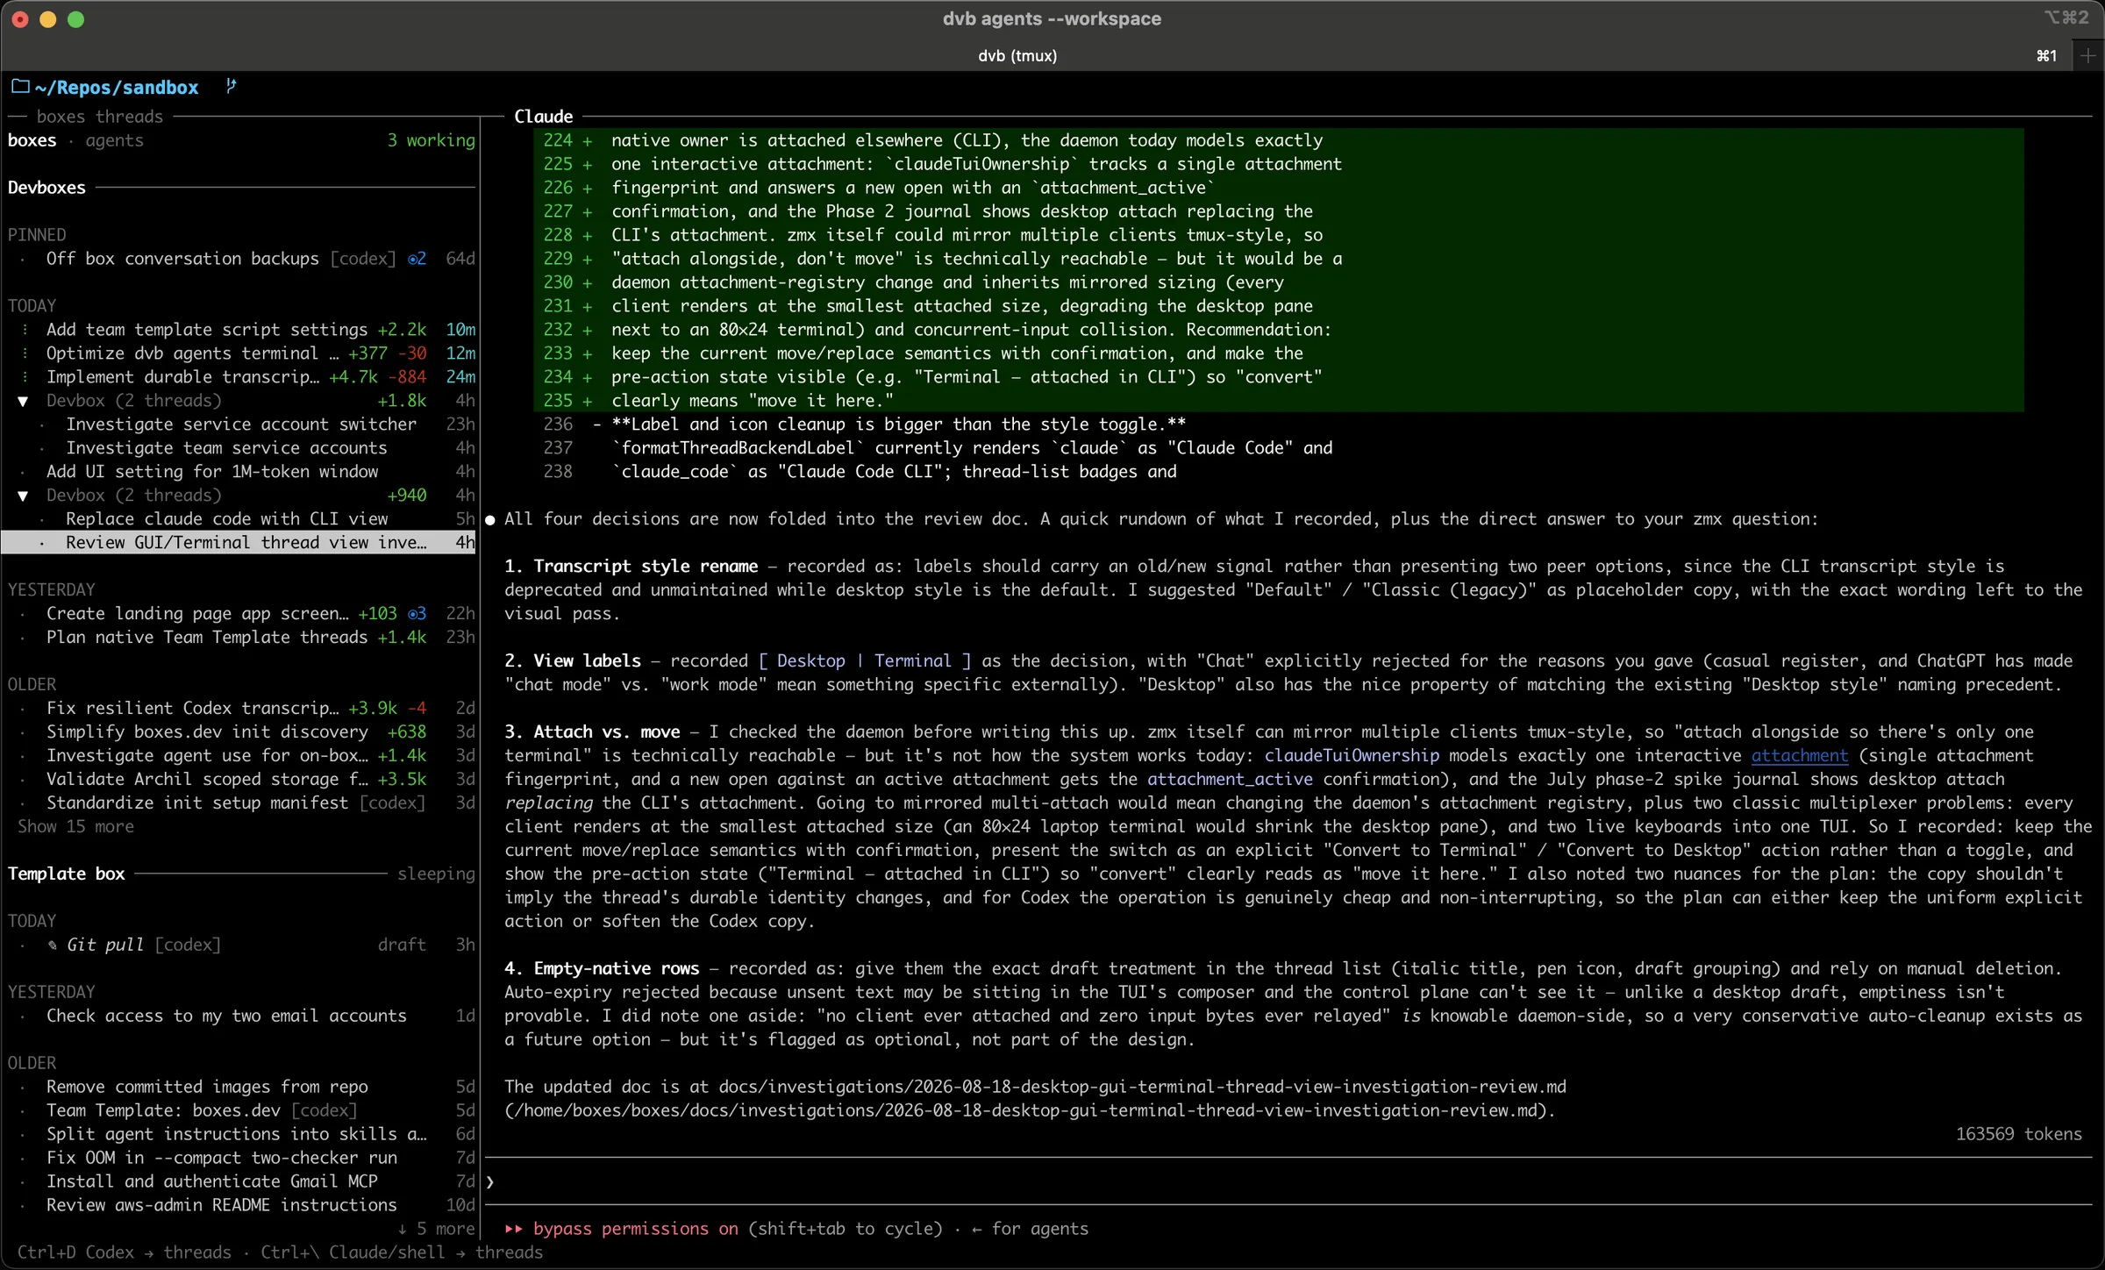
Task: Click working indicator on 'Implement durable transcrip…'
Action: point(25,377)
